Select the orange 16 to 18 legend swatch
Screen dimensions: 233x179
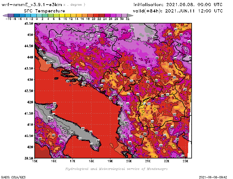pos(85,15)
